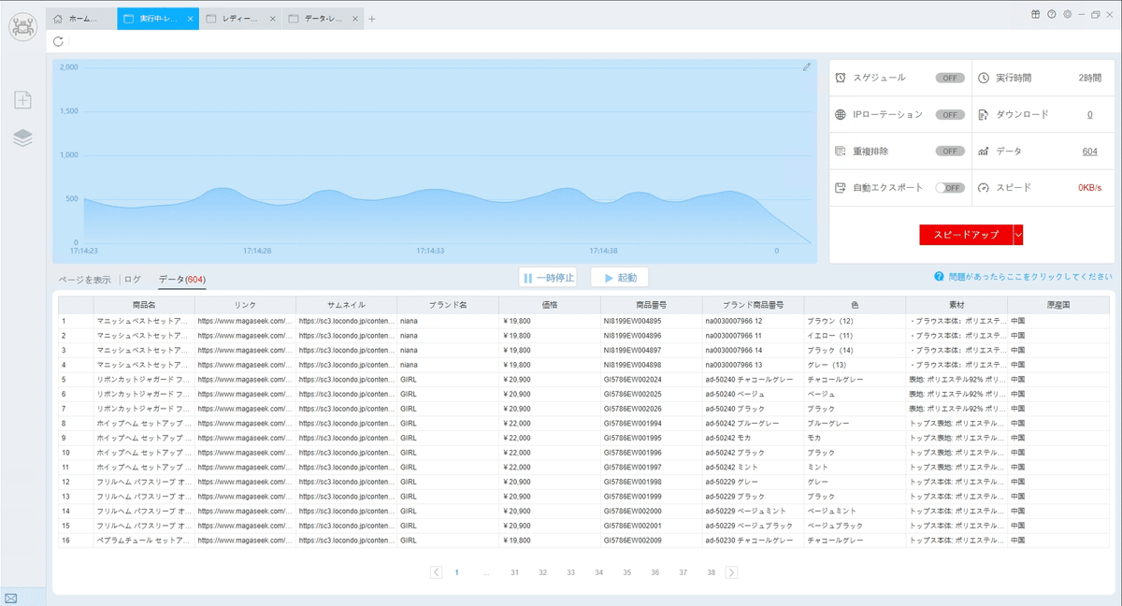Expand the スピードアップ dropdown arrow
The image size is (1122, 606).
click(1018, 235)
